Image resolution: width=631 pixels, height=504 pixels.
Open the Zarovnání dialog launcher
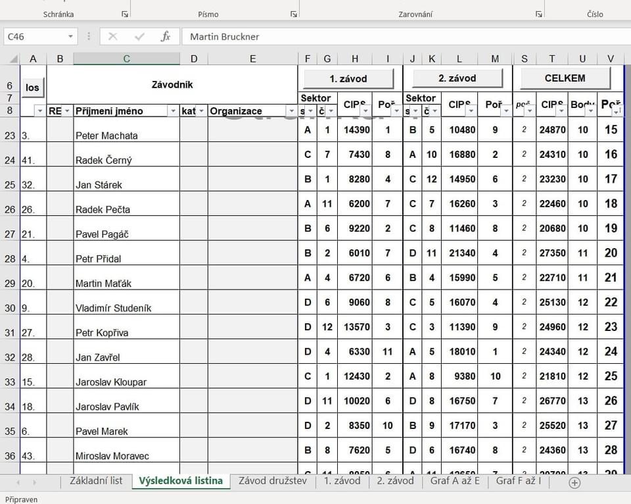[539, 14]
